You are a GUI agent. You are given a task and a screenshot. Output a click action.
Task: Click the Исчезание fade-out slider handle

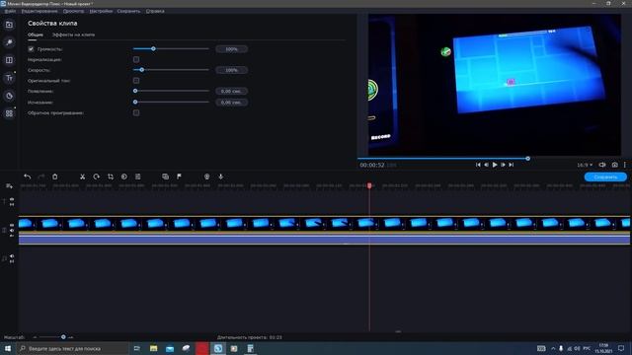pos(135,102)
